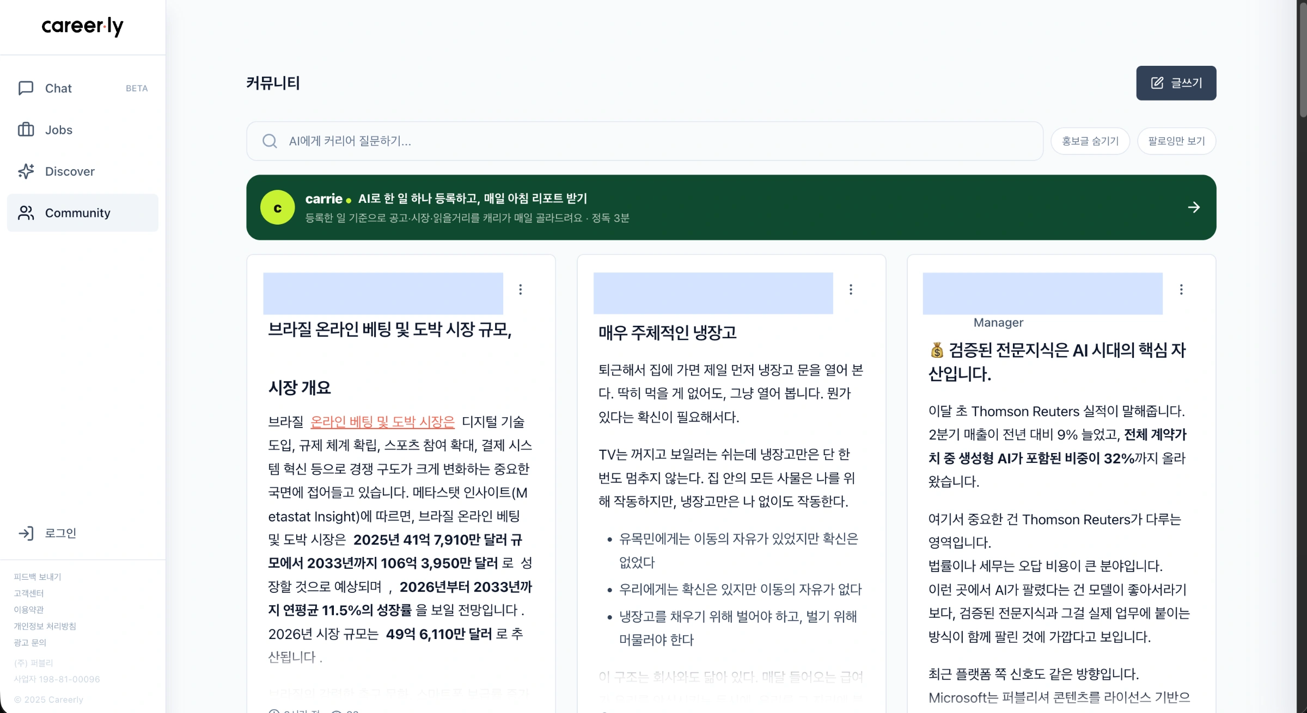Click the login arrow icon
Image resolution: width=1307 pixels, height=713 pixels.
click(26, 533)
